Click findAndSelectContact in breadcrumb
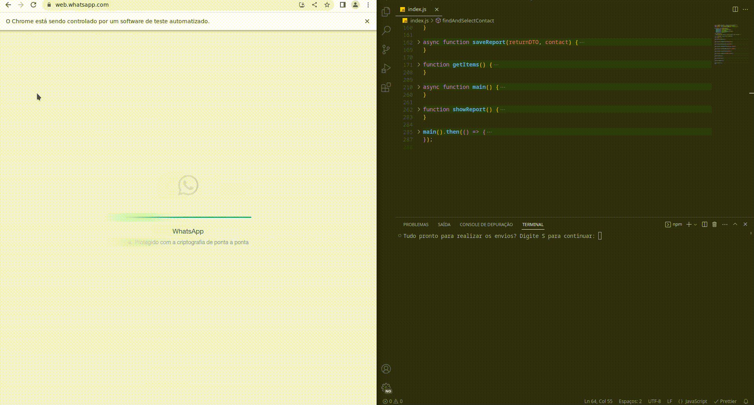The height and width of the screenshot is (405, 754). pos(468,20)
